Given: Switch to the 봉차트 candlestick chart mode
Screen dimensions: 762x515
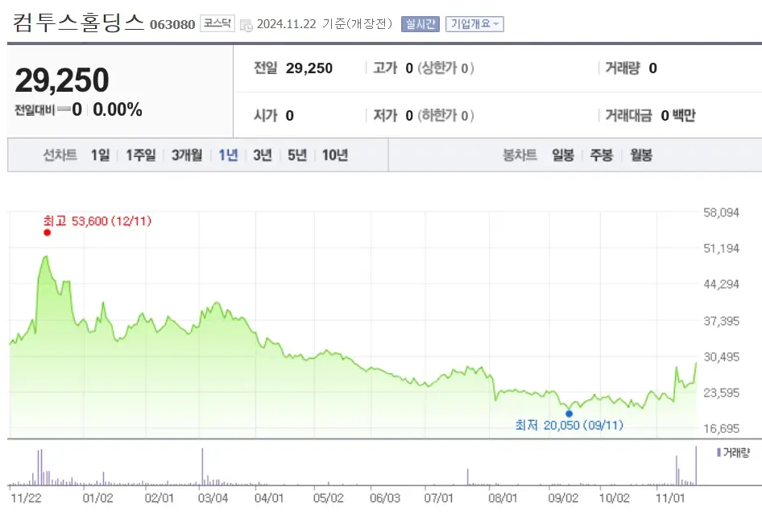Looking at the screenshot, I should click(x=518, y=155).
